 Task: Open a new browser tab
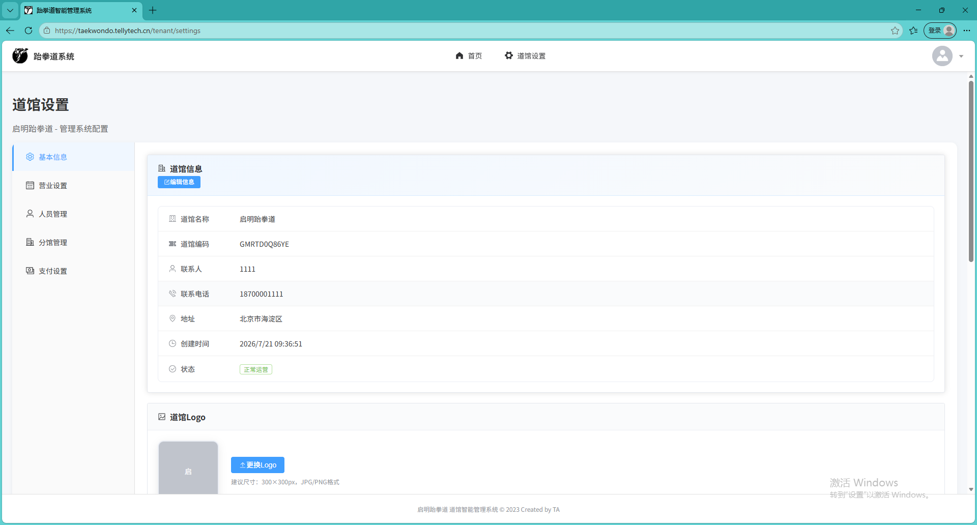pos(153,10)
